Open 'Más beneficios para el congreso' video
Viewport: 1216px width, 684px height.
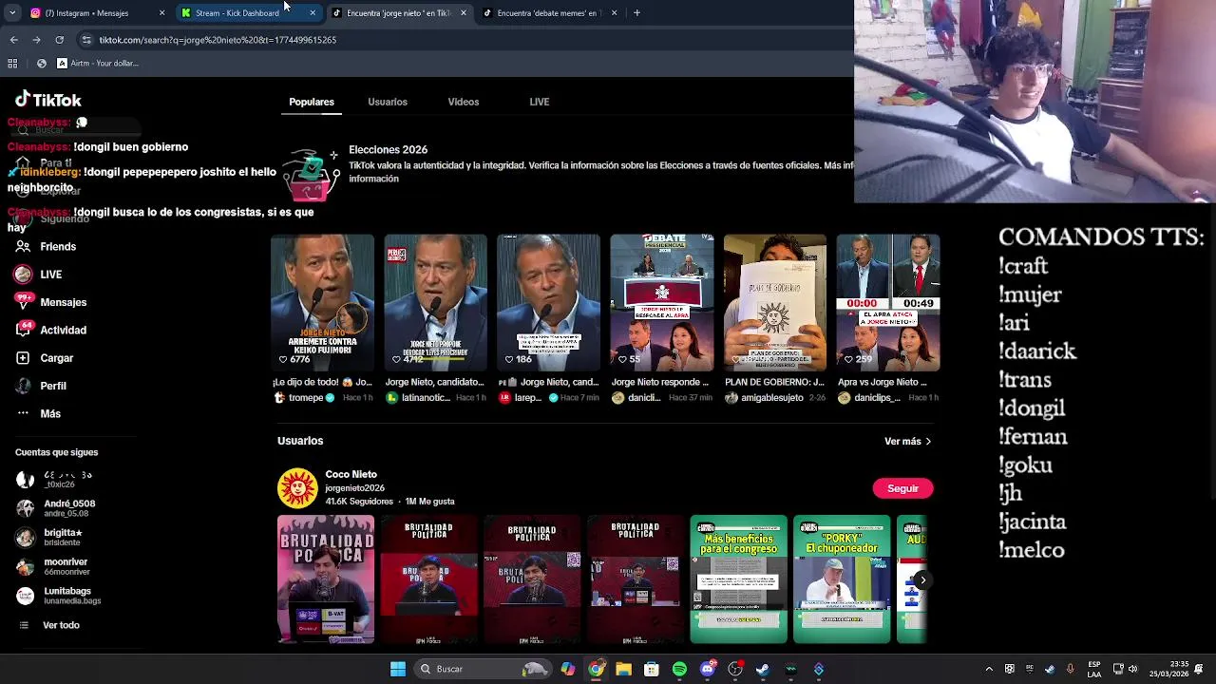(x=738, y=579)
